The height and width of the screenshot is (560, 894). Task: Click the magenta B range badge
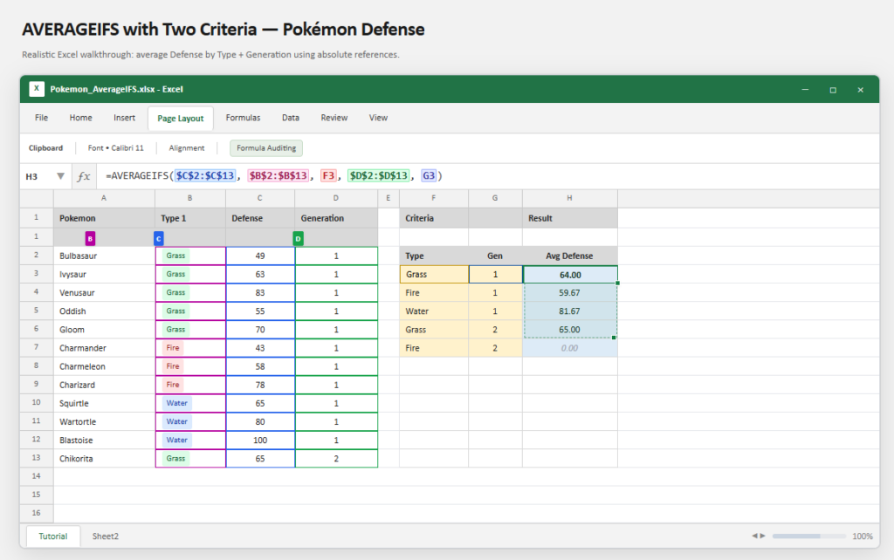coord(90,239)
